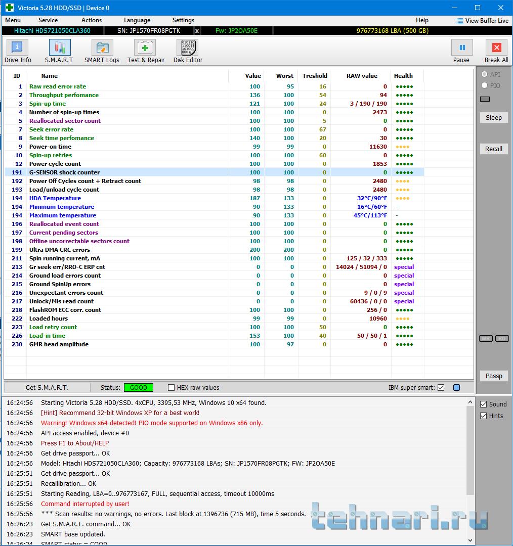Enable HEX raw values checkbox
This screenshot has height=546, width=513.
172,388
